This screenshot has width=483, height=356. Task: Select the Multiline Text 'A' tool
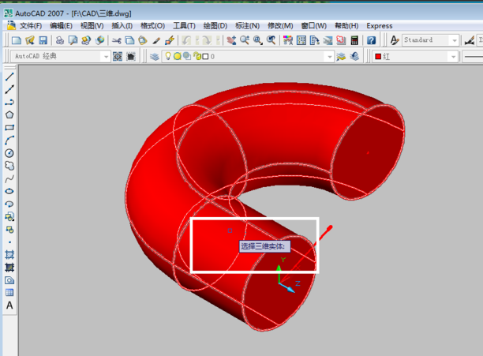[9, 305]
